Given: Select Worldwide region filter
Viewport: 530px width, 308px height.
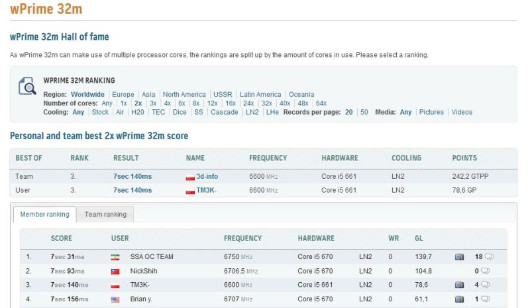Looking at the screenshot, I should (x=87, y=94).
